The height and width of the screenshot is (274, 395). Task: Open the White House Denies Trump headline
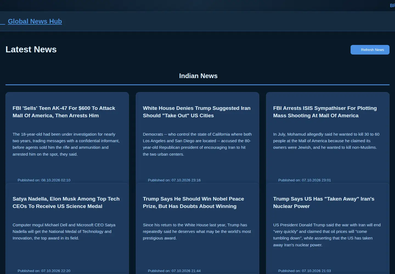[x=197, y=112]
